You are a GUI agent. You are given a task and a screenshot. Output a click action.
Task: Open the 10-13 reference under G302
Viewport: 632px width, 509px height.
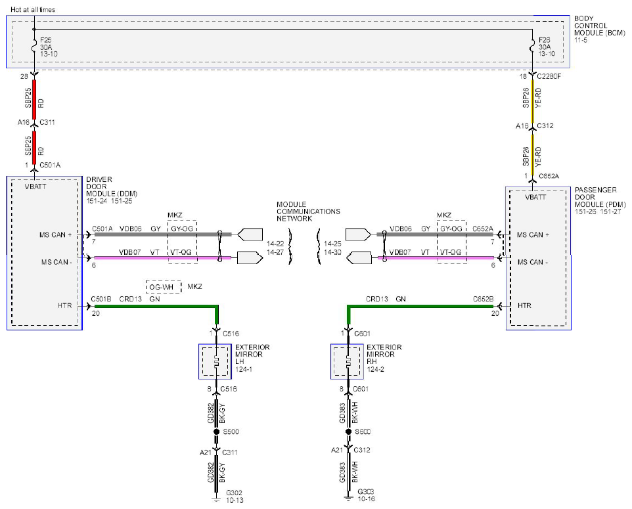coord(235,500)
